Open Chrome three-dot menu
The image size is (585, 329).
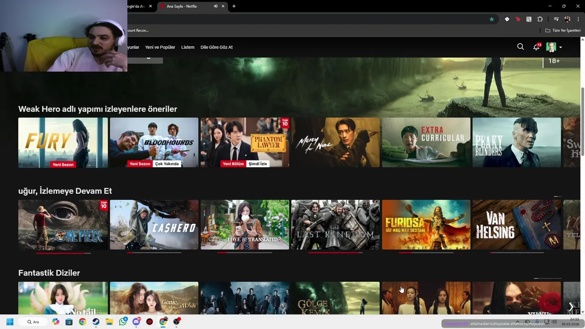(x=578, y=19)
